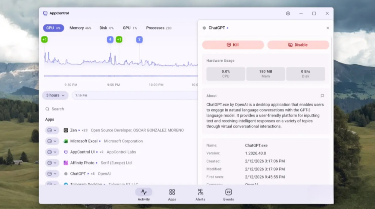Click the version value 1.2026.40.0

(255, 153)
